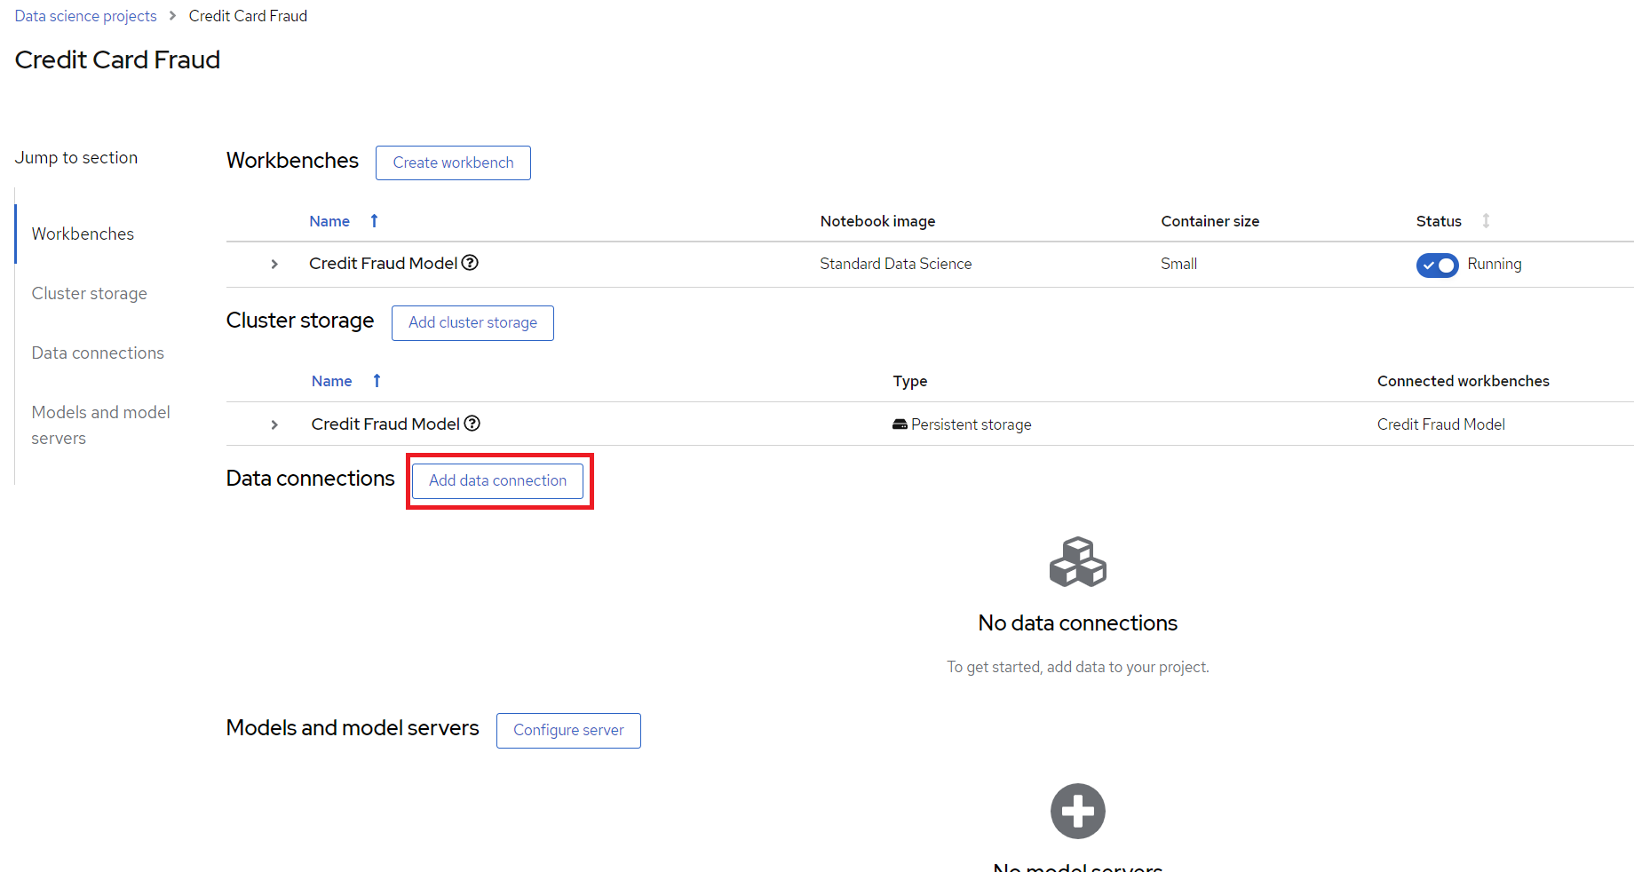
Task: Expand Credit Fraud Model workbench row
Action: (274, 264)
